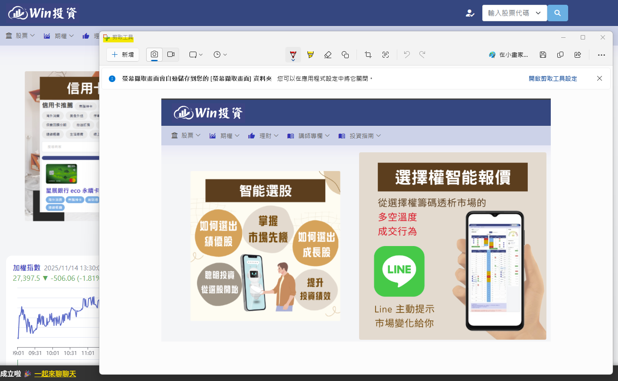618x381 pixels.
Task: Open the delay timer dropdown
Action: click(220, 55)
